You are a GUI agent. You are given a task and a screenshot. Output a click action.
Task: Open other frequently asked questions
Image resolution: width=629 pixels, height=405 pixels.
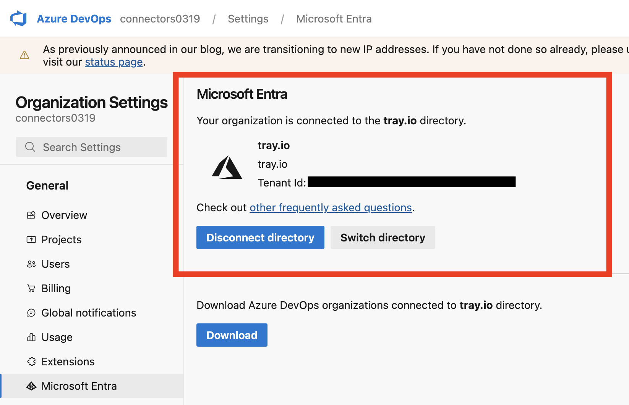point(331,207)
